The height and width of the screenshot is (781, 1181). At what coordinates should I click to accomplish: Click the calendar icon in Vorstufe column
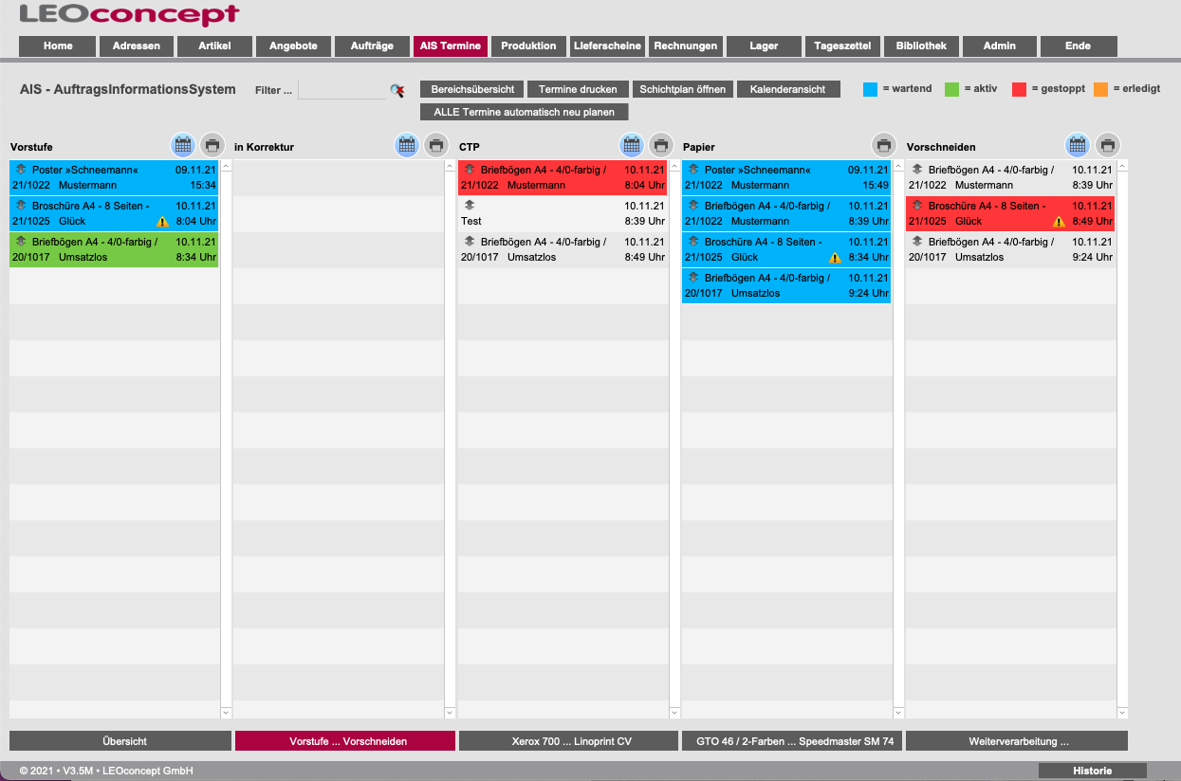point(183,145)
